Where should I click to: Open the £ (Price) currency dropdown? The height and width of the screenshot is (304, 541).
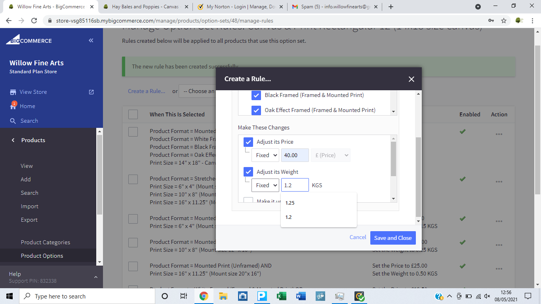tap(331, 155)
